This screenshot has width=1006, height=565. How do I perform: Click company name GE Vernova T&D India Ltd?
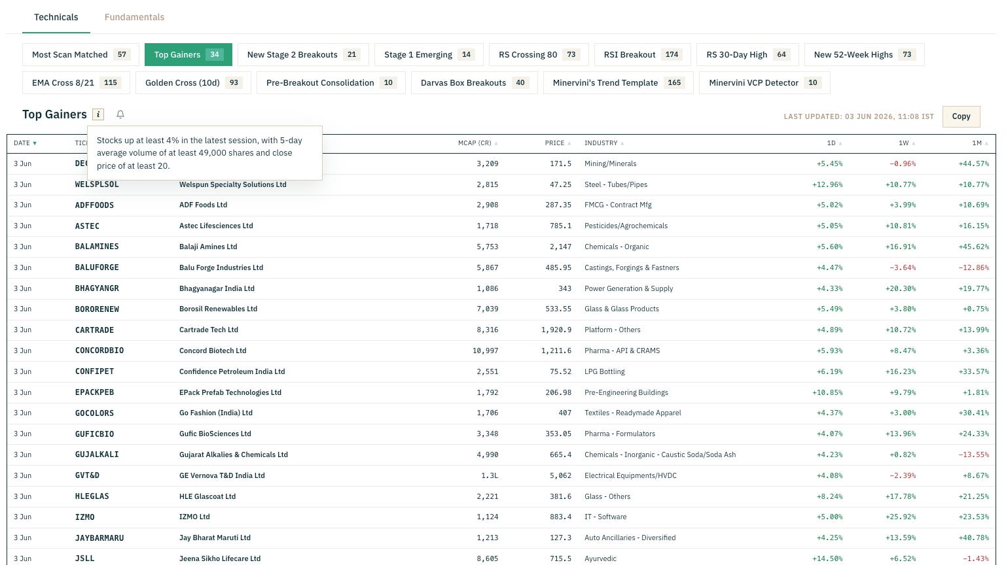(x=222, y=475)
